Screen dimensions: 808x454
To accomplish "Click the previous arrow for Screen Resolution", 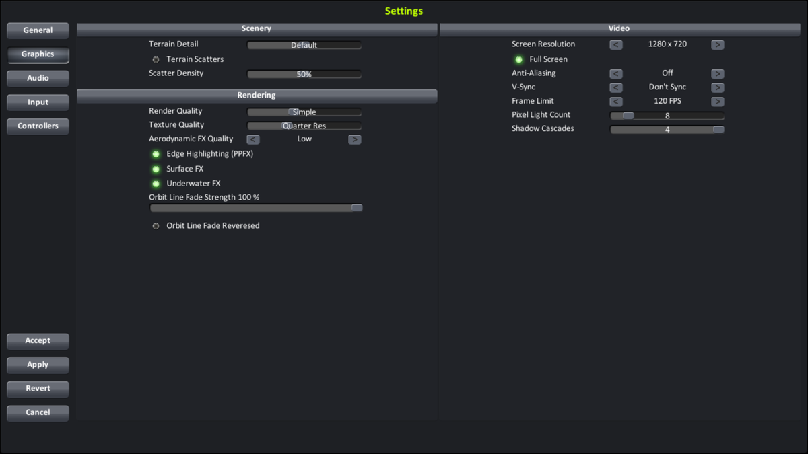I will click(x=615, y=44).
